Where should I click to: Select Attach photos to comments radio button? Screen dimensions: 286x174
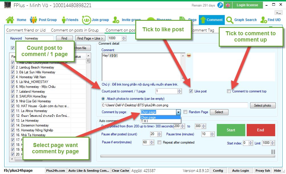(x=103, y=99)
